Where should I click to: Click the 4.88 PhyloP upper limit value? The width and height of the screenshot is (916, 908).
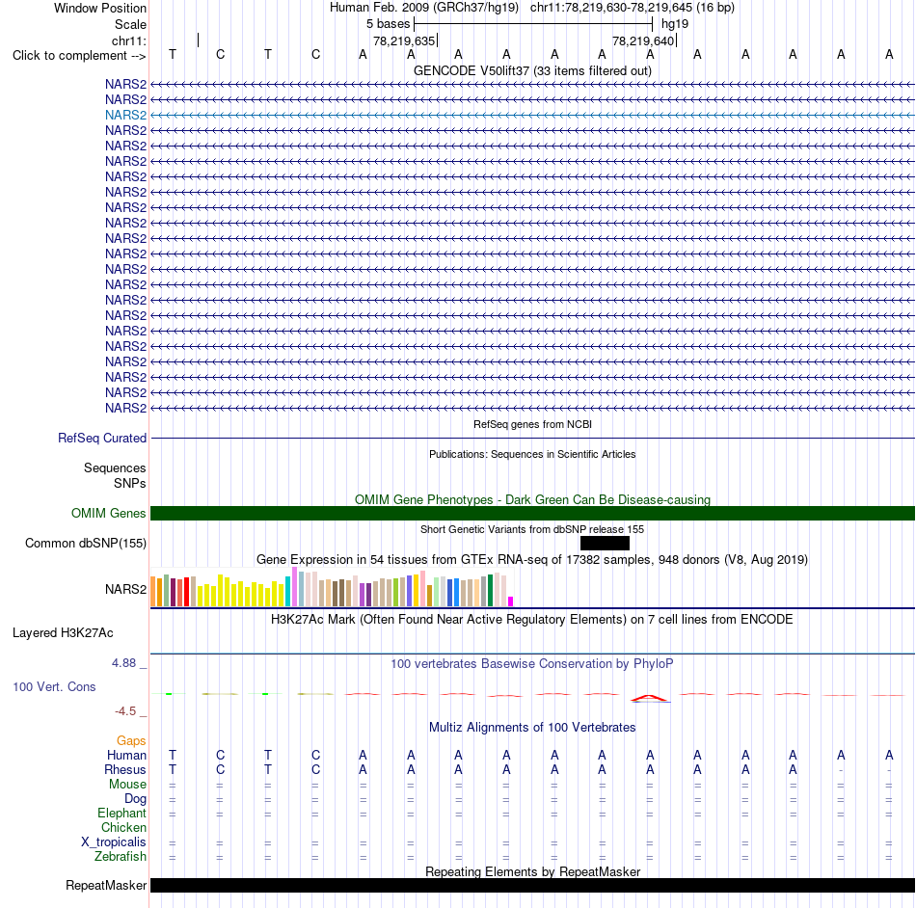(123, 663)
